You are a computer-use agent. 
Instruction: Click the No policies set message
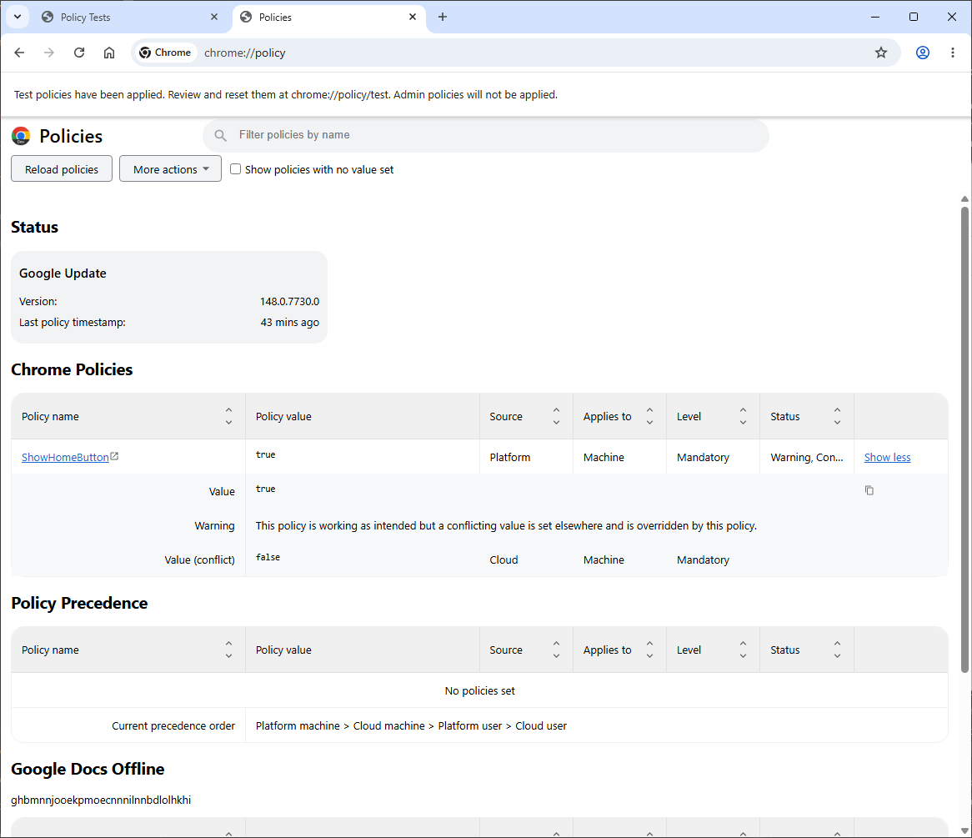[x=480, y=690]
